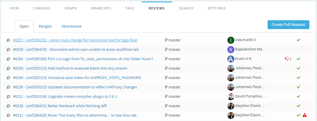Click Indumathi V's green avatar icon
This screenshot has height=121, width=317.
pos(231,40)
